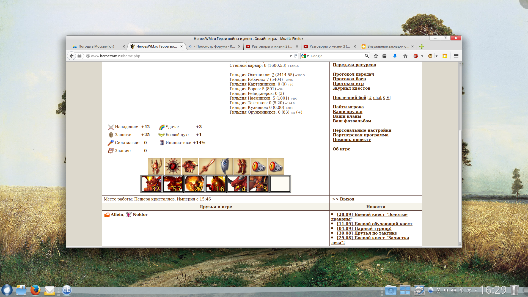
Task: Expand the Adblock Plus dropdown arrow
Action: 422,56
